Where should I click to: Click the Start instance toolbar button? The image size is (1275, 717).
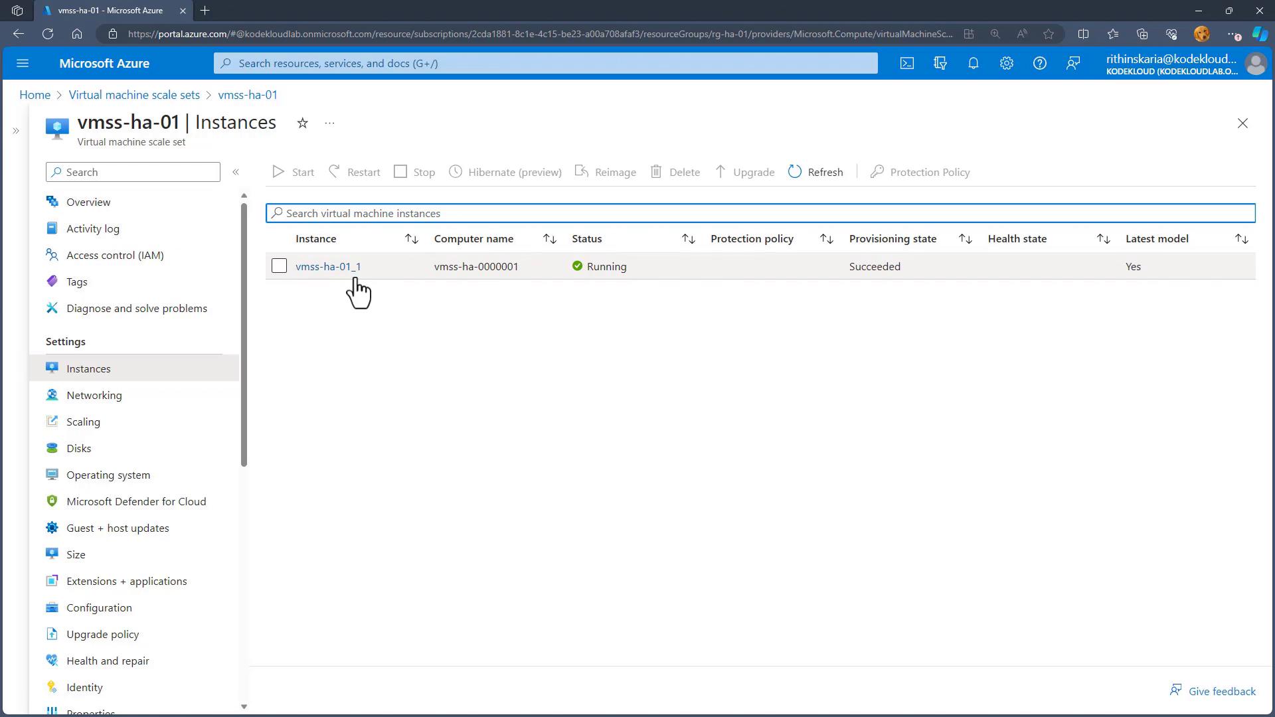point(293,172)
